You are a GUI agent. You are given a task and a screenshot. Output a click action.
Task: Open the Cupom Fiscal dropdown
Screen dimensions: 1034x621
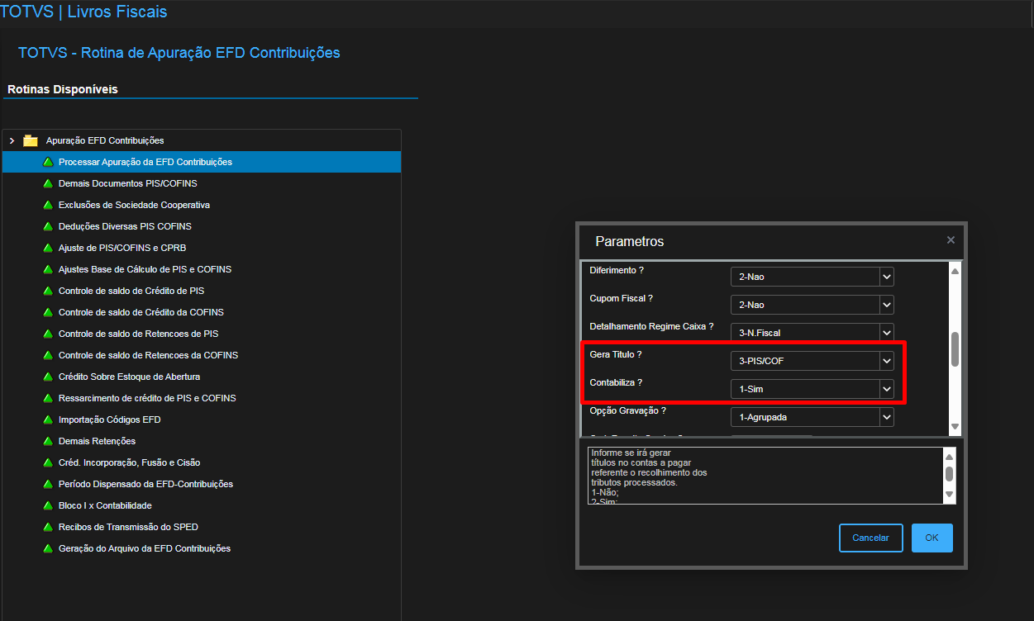[887, 305]
